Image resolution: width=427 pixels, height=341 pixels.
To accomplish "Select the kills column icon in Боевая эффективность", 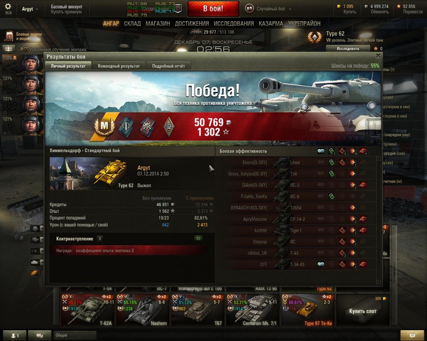I will [x=363, y=151].
